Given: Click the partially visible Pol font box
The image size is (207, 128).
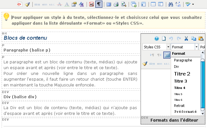Looking at the screenshot, I should [202, 47].
